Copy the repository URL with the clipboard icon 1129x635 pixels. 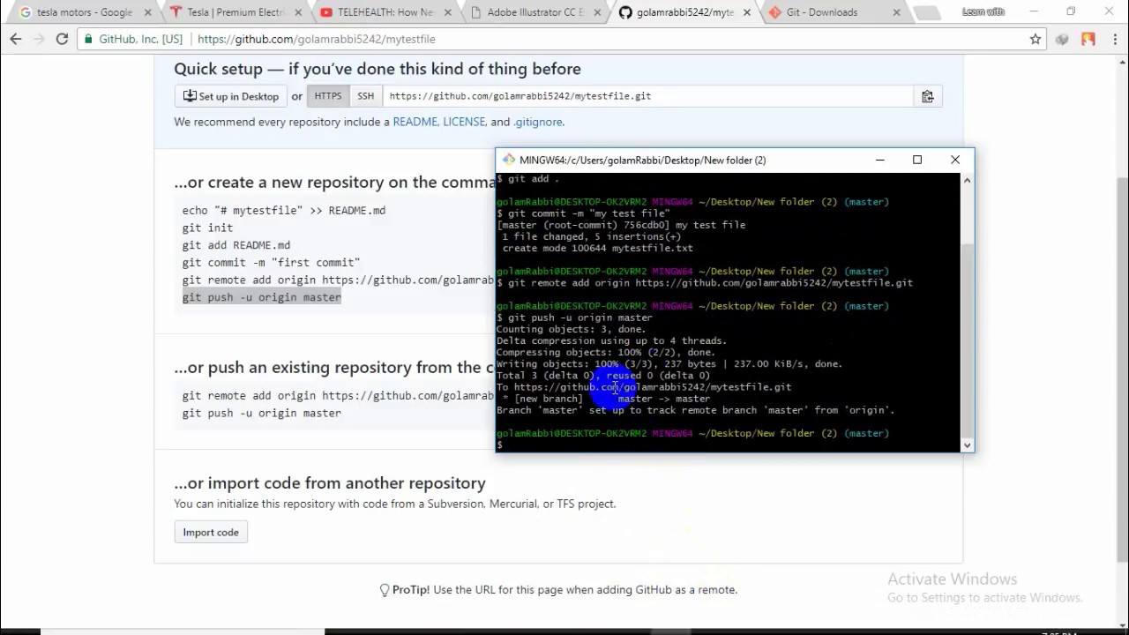[x=927, y=96]
